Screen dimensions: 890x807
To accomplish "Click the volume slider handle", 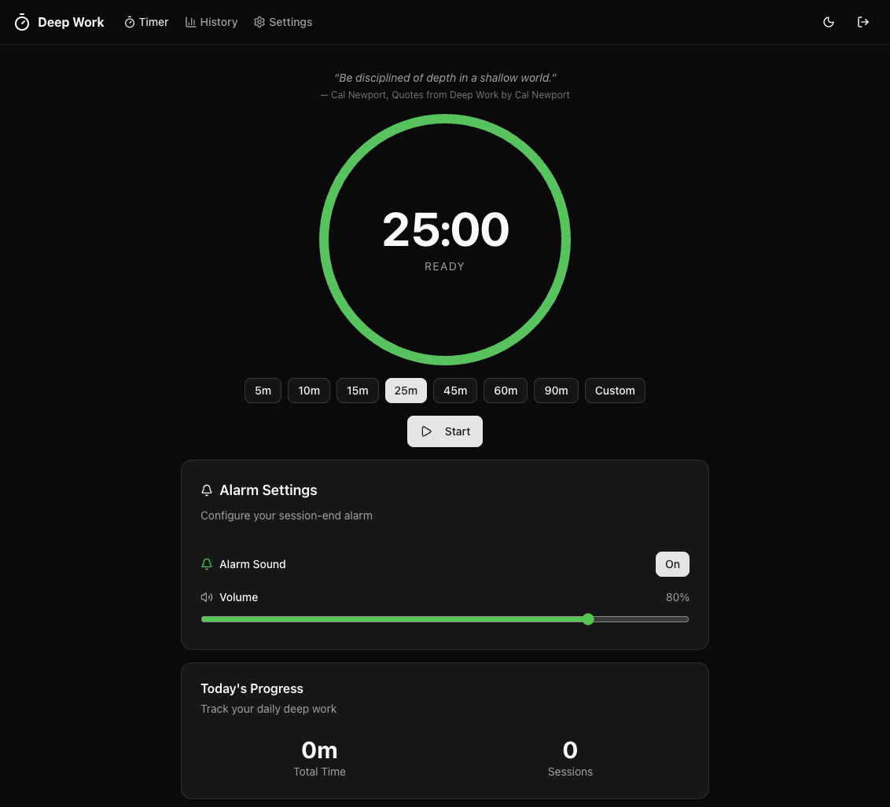I will 588,619.
